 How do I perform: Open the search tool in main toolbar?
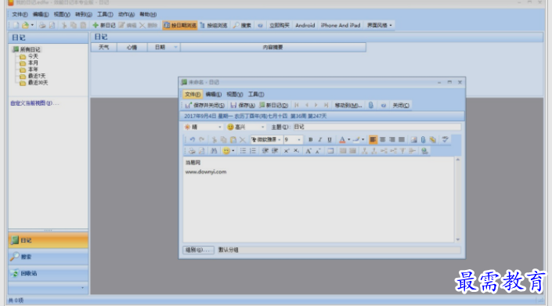[x=242, y=25]
